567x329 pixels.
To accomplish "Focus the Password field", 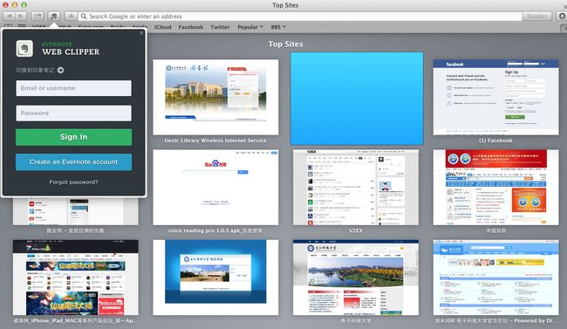I will tap(74, 113).
